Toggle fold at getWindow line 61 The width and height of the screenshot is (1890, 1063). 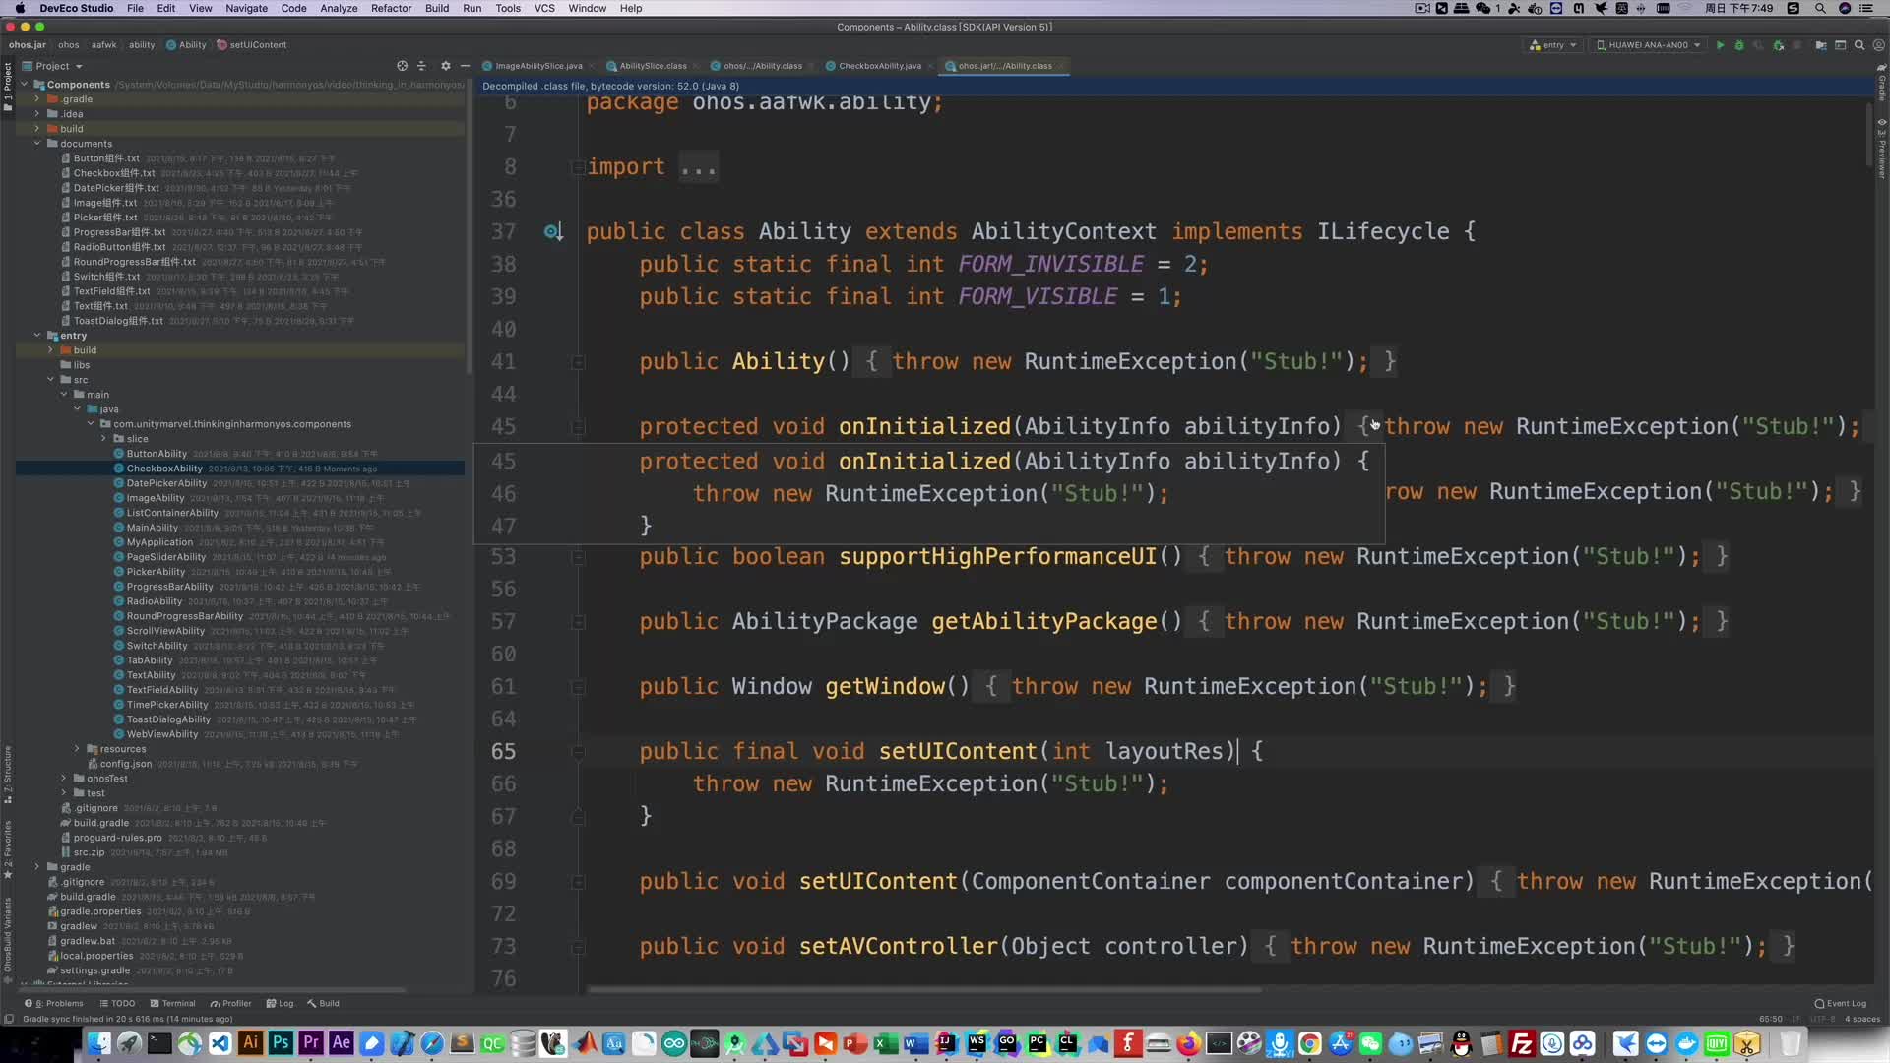(578, 687)
